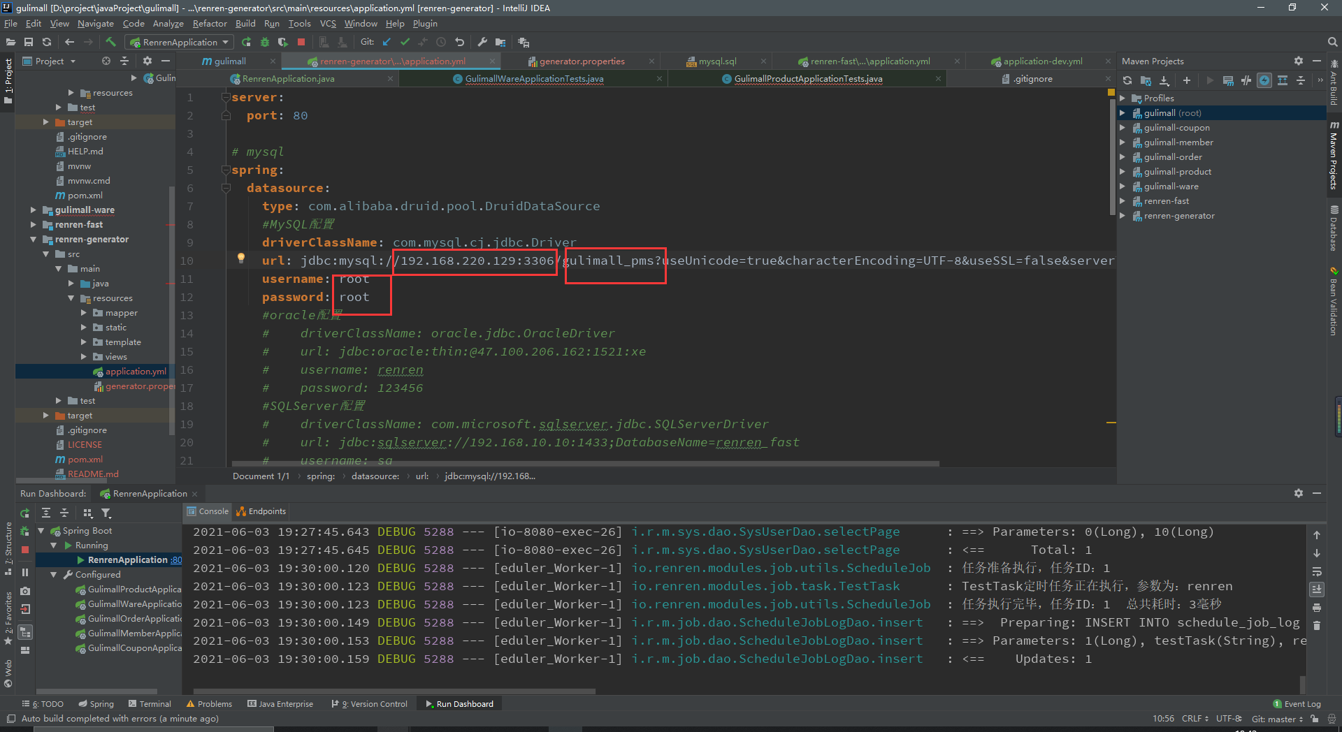Collapse the Spring Boot node in Run Dashboard
Image resolution: width=1342 pixels, height=732 pixels.
[x=41, y=531]
